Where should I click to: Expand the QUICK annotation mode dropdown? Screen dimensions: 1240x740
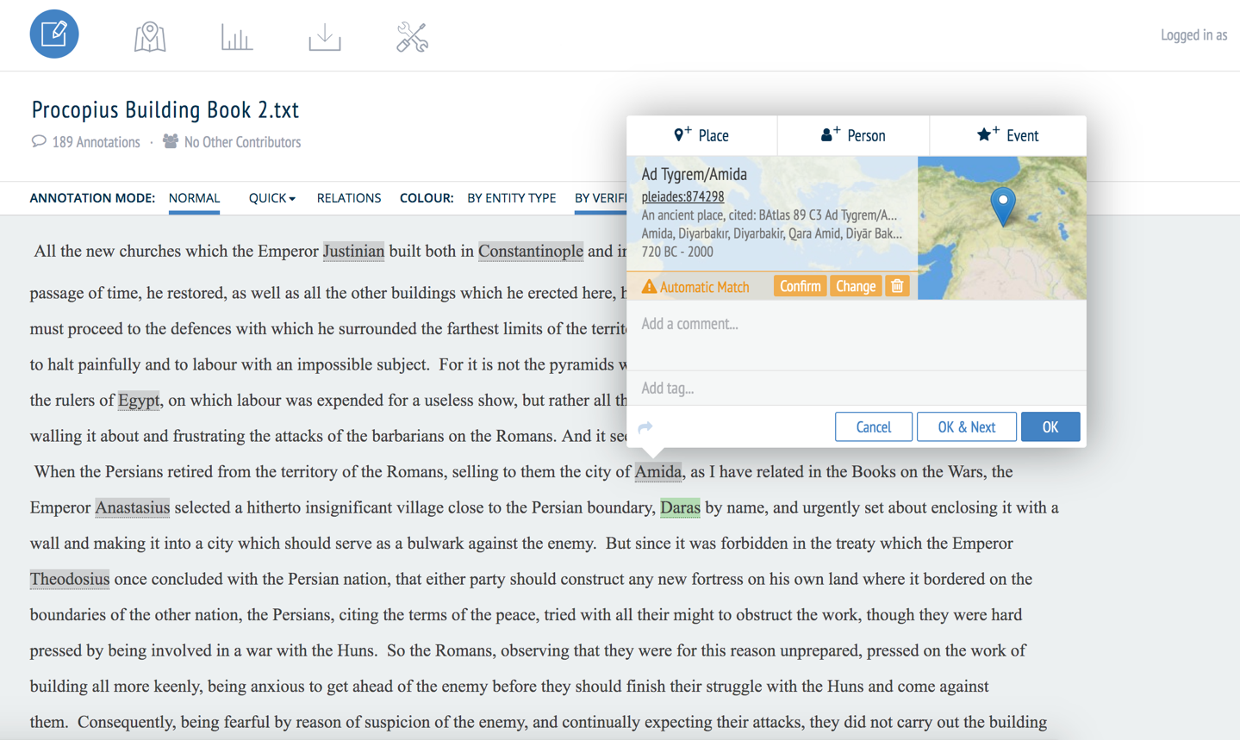[271, 198]
